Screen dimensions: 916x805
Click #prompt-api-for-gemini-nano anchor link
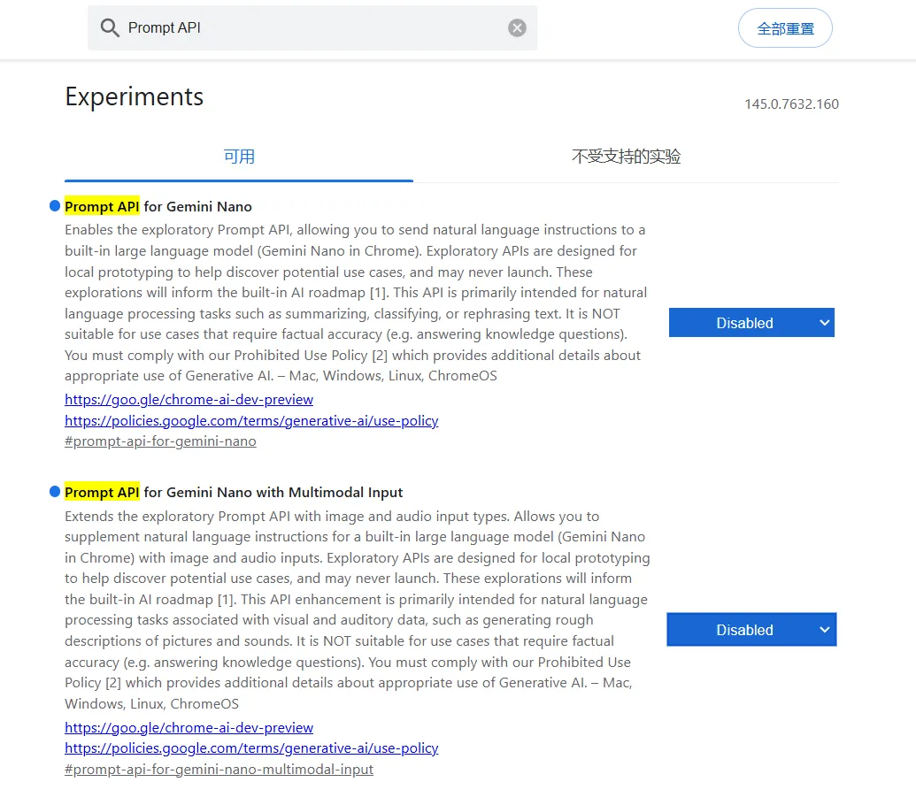click(160, 441)
